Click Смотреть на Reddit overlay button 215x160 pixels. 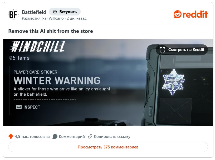[x=182, y=50]
